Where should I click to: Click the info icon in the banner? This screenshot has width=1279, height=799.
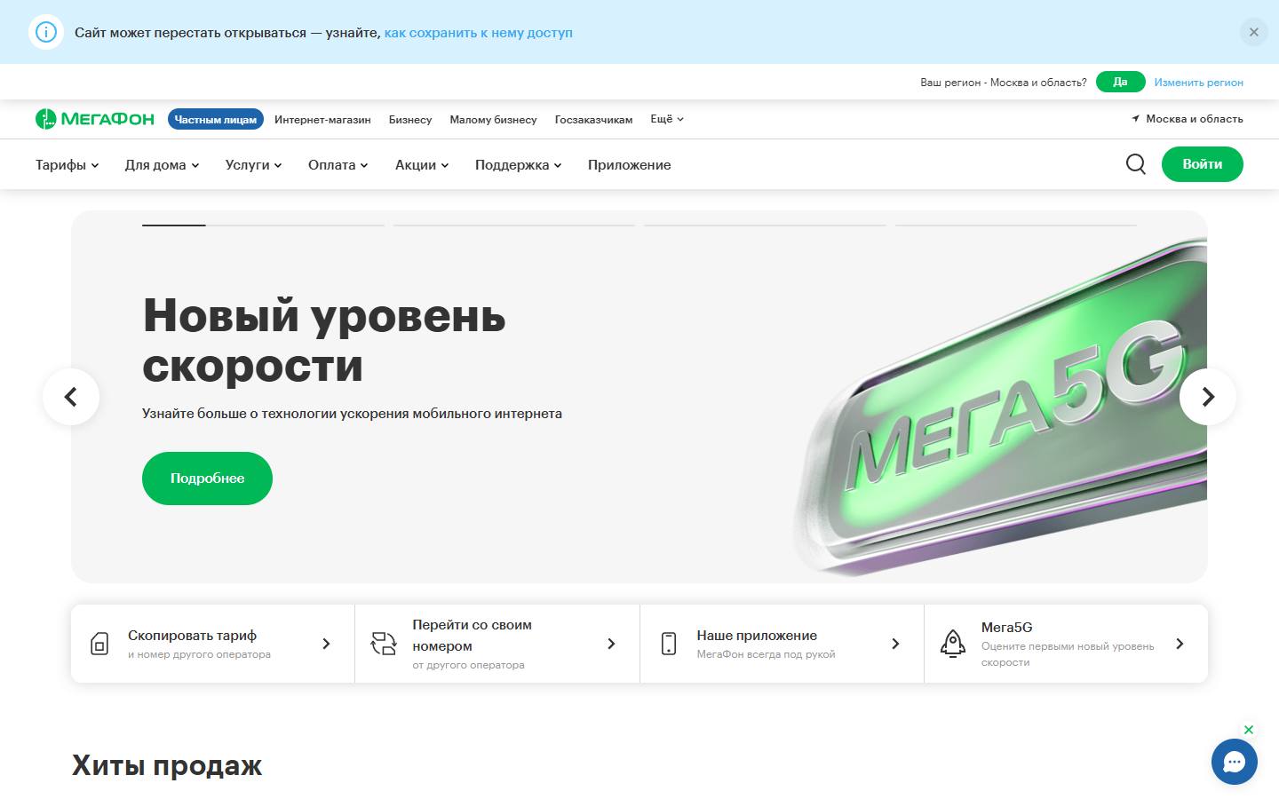pyautogui.click(x=46, y=32)
